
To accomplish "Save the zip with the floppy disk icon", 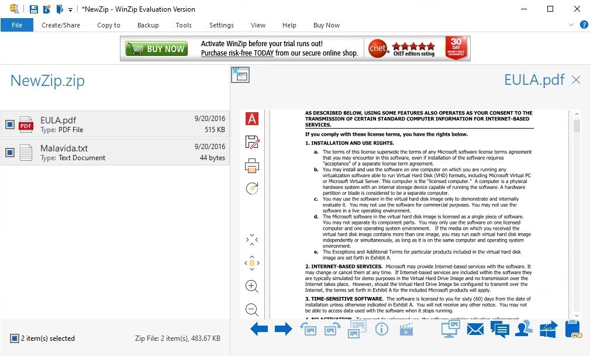I will (x=34, y=9).
